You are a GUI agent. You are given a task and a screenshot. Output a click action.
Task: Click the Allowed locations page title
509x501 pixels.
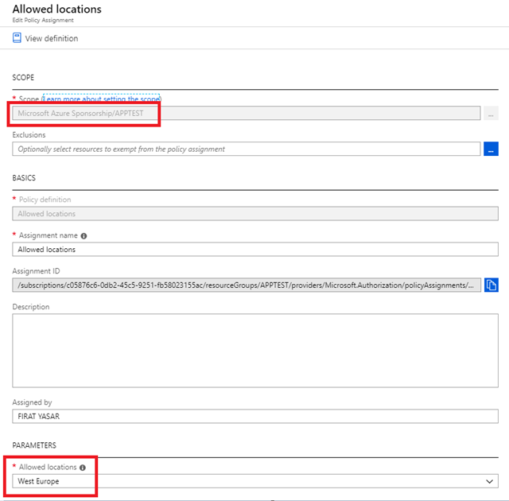[56, 10]
